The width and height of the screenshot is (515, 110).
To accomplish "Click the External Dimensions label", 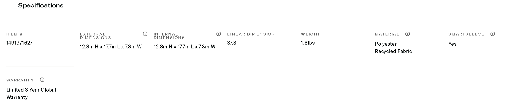I will click(x=95, y=36).
